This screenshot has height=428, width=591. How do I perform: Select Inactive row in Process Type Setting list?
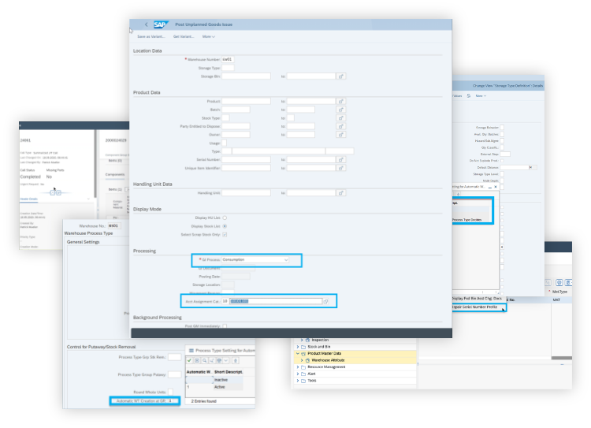(x=215, y=380)
